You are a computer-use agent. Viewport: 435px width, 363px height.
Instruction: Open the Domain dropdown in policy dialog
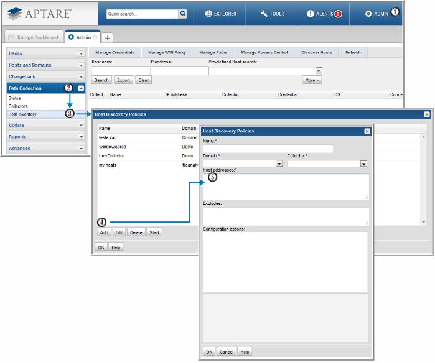[279, 164]
